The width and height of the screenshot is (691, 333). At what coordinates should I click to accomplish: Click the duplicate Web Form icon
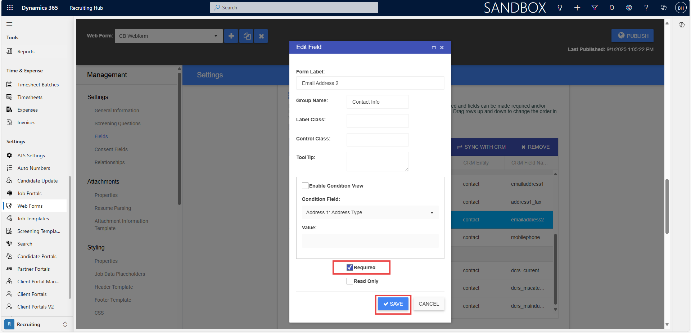pos(246,36)
